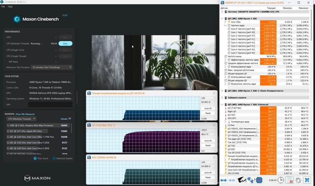Click the Текущее column header in HWiNFO
This screenshot has width=315, height=186.
(x=271, y=8)
